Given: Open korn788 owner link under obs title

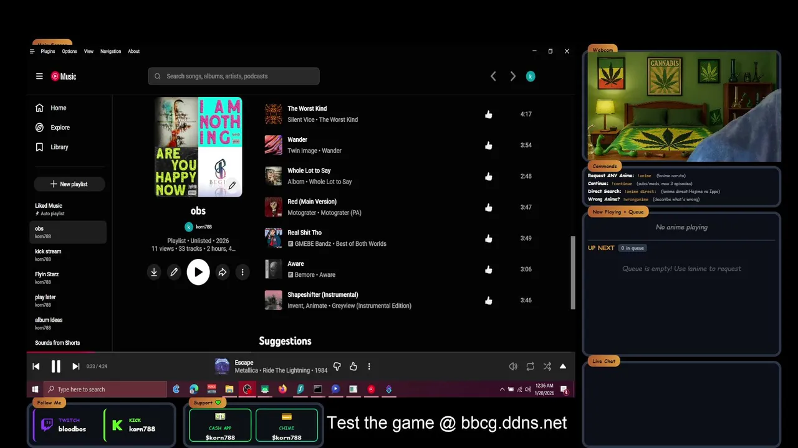Looking at the screenshot, I should click(198, 227).
